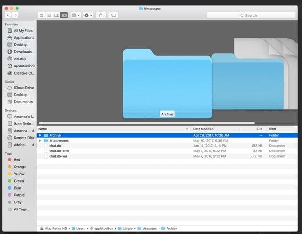Click the Edit Tags toolbar icon

tap(113, 15)
